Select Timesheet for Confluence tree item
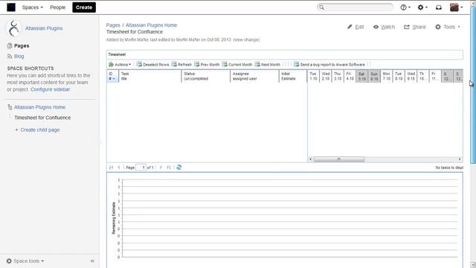476x268 pixels. tap(42, 118)
